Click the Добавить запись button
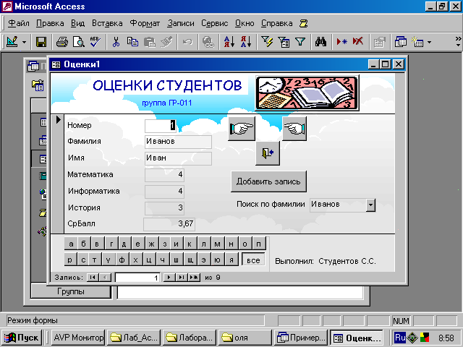Screen dimensions: 463x347 [x=268, y=181]
